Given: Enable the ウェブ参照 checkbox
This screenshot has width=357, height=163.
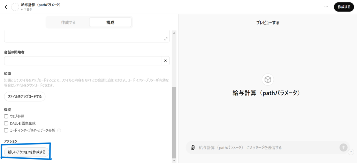Looking at the screenshot, I should (x=6, y=116).
